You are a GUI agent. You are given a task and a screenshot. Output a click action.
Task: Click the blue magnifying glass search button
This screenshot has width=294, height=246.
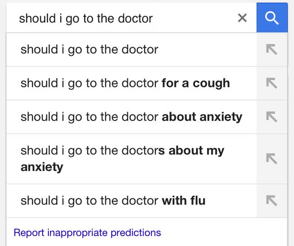click(x=271, y=18)
